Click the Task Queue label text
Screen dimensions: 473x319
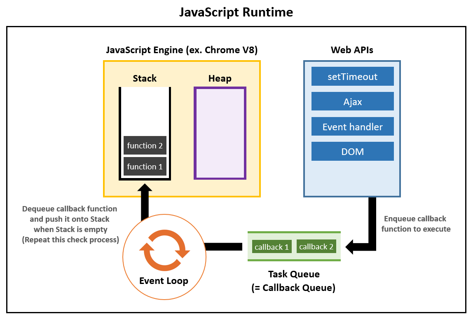click(x=293, y=274)
